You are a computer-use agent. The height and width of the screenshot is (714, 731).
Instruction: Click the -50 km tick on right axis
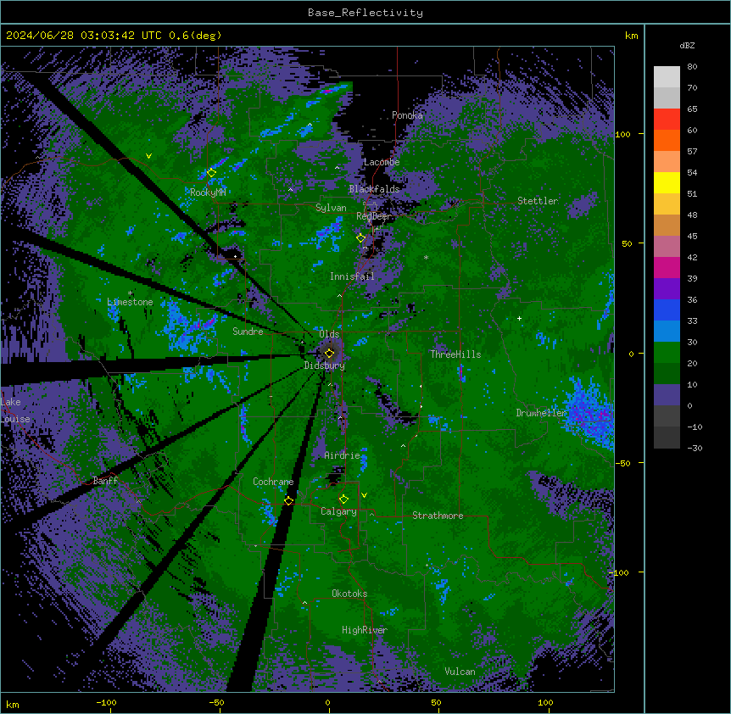(x=622, y=463)
